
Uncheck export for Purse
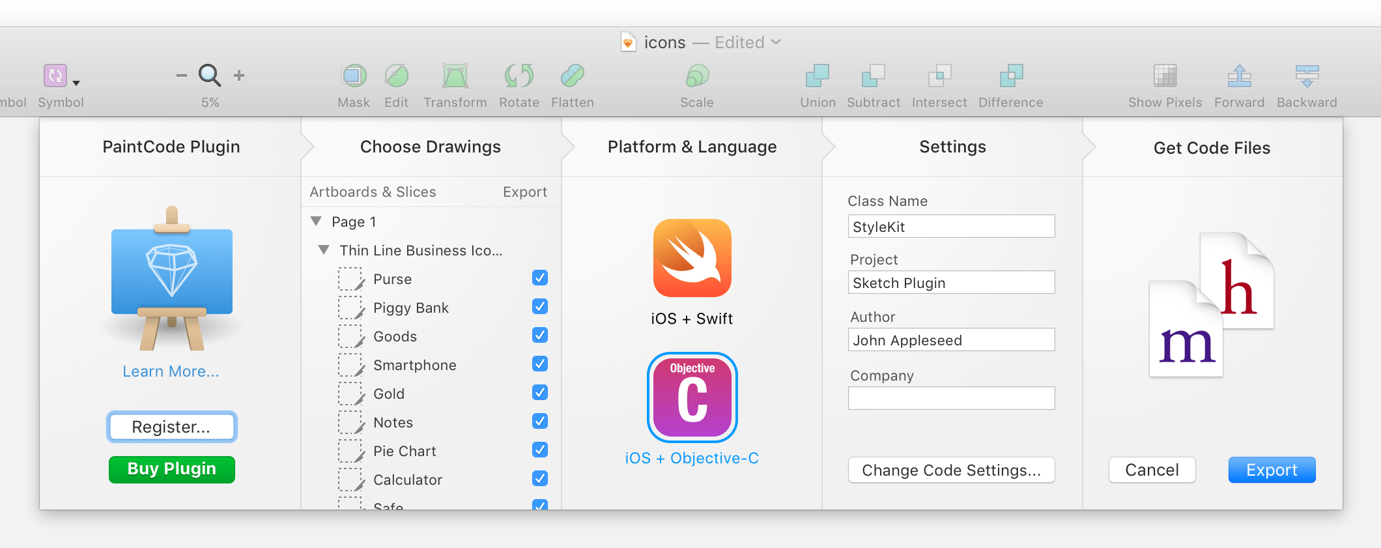coord(540,278)
